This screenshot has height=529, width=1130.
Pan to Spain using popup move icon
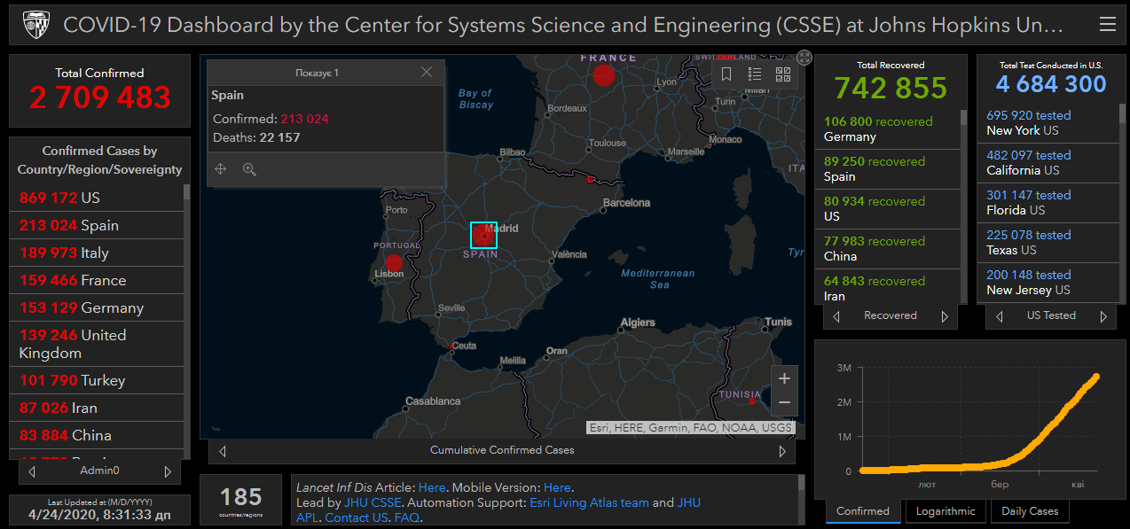[x=221, y=169]
